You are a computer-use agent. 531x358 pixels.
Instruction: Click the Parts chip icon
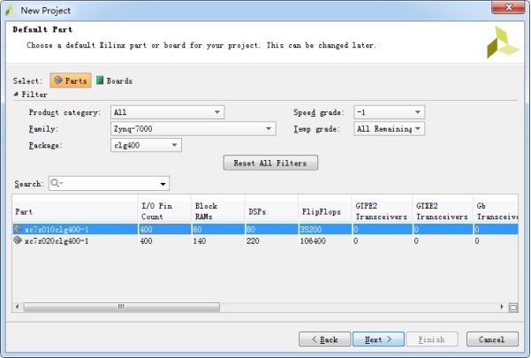point(58,80)
